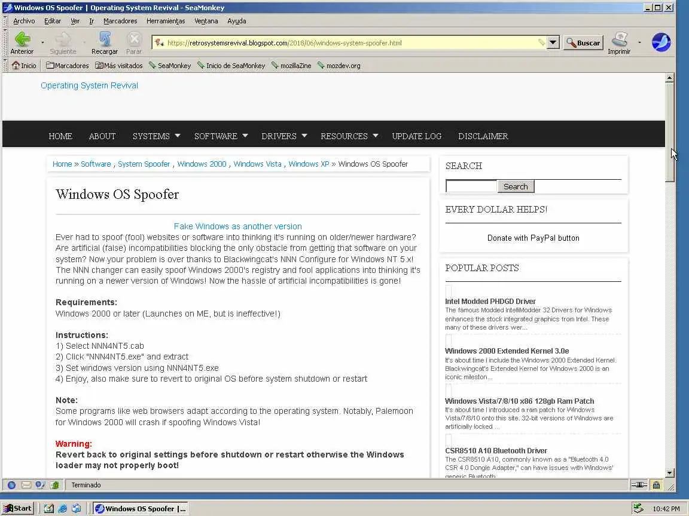Viewport: 689px width, 516px height.
Task: Open the Operating System Revival title link
Action: point(89,85)
